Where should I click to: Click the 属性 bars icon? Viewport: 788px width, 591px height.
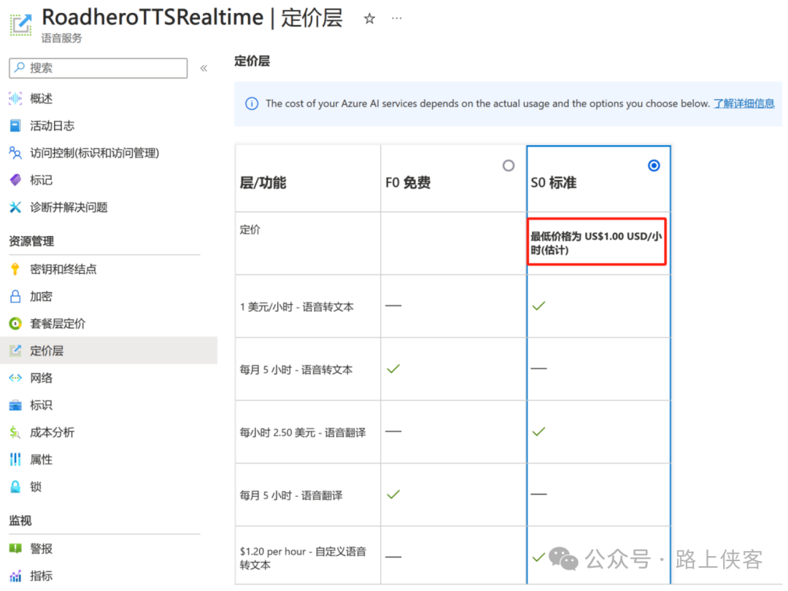[15, 459]
